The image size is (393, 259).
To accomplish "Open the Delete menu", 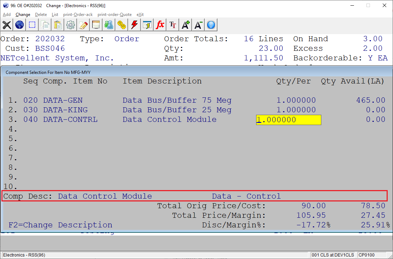I will (41, 15).
